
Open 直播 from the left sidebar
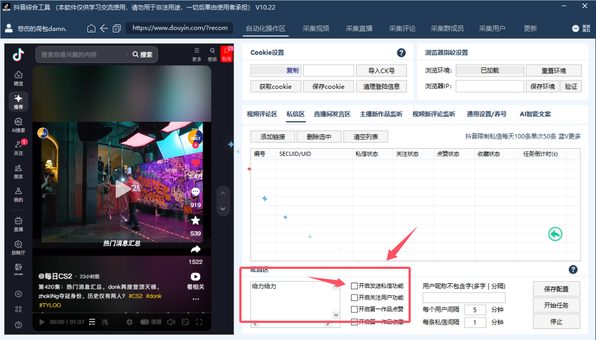18,219
